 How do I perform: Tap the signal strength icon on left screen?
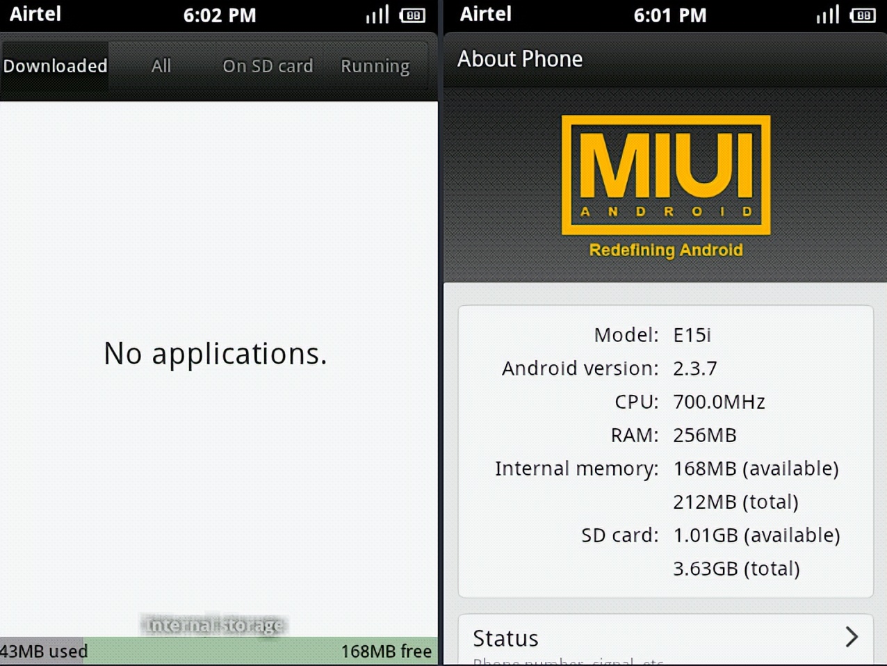pos(377,15)
